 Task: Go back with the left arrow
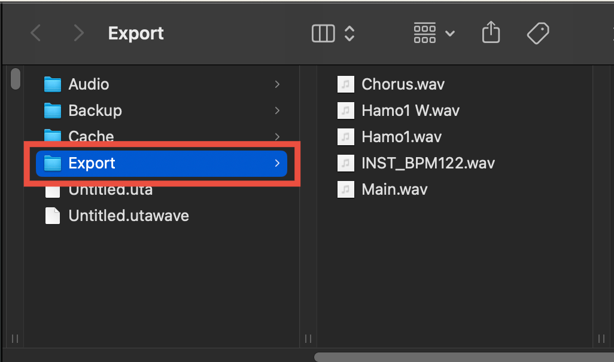coord(36,33)
